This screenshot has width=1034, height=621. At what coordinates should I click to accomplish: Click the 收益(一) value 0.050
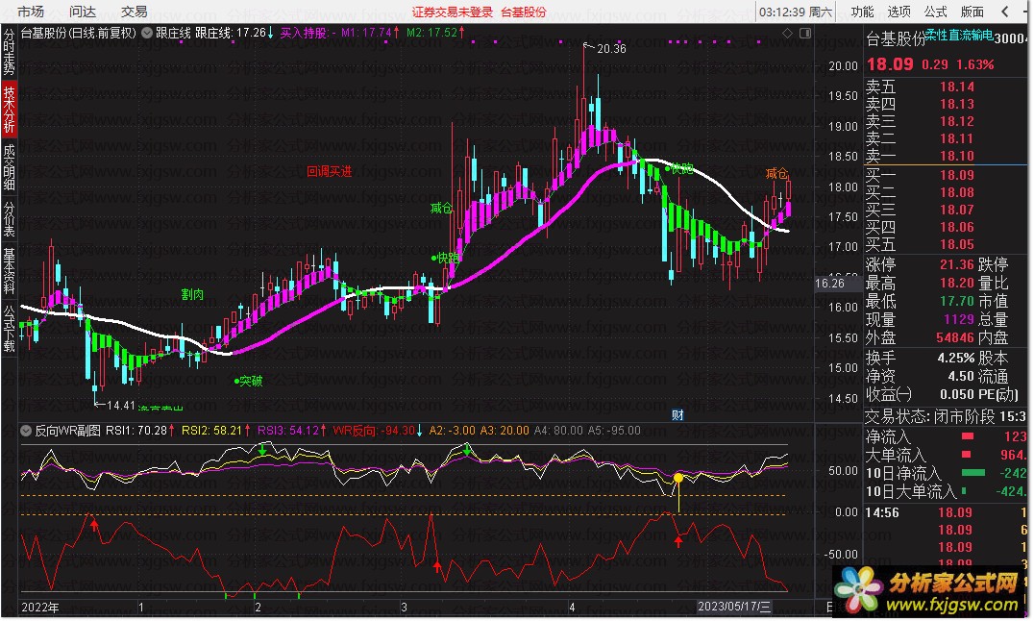957,395
